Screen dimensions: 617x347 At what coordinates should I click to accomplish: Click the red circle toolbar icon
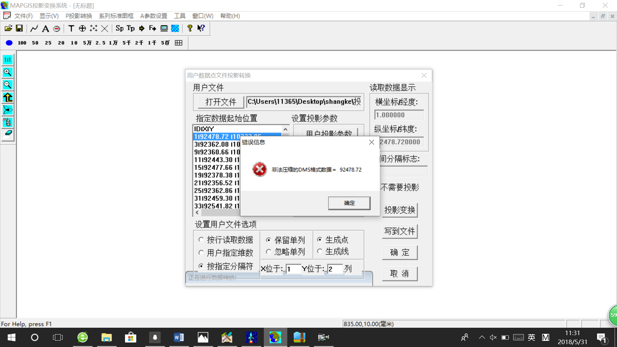coord(57,29)
